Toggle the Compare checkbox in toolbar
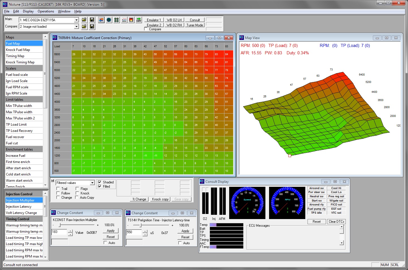Viewport: 408px width, 270px height. [x=146, y=29]
